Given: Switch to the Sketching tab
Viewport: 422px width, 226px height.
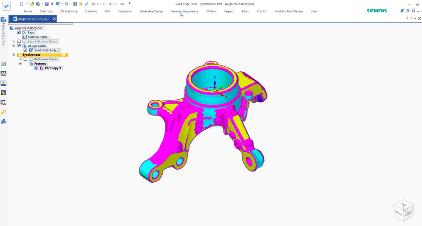Looking at the screenshot, I should point(46,11).
